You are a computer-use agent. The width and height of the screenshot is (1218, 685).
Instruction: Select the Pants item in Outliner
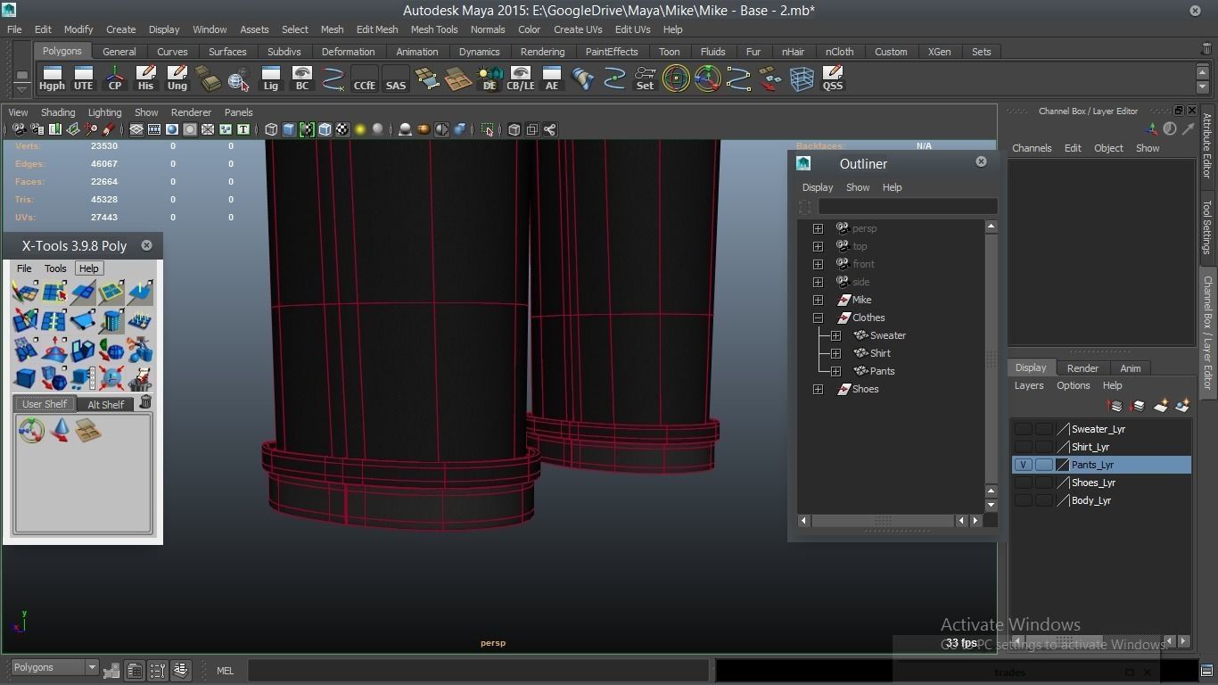(x=882, y=371)
